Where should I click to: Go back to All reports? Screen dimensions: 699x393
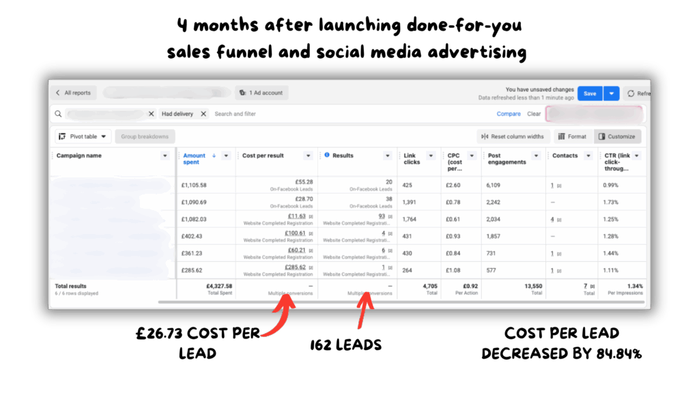[73, 93]
